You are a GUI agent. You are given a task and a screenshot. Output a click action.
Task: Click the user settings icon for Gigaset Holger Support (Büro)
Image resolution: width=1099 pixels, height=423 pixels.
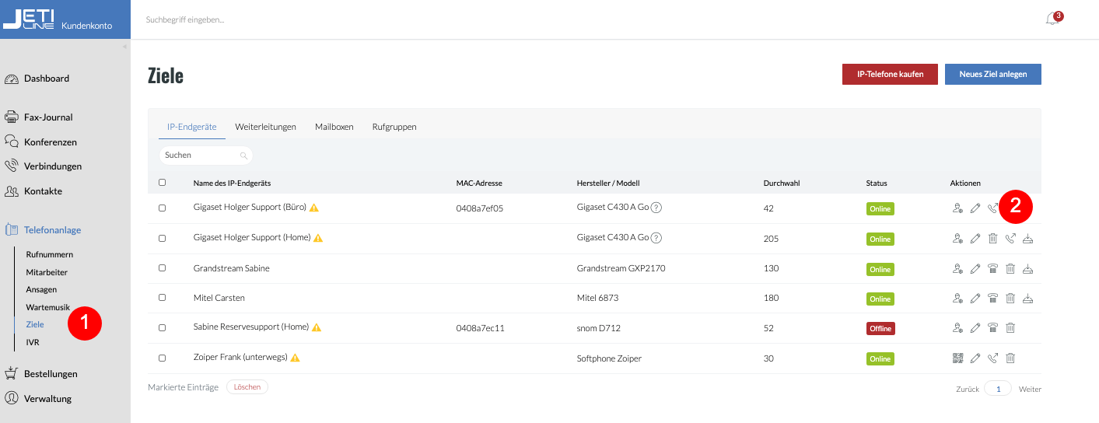click(x=957, y=208)
